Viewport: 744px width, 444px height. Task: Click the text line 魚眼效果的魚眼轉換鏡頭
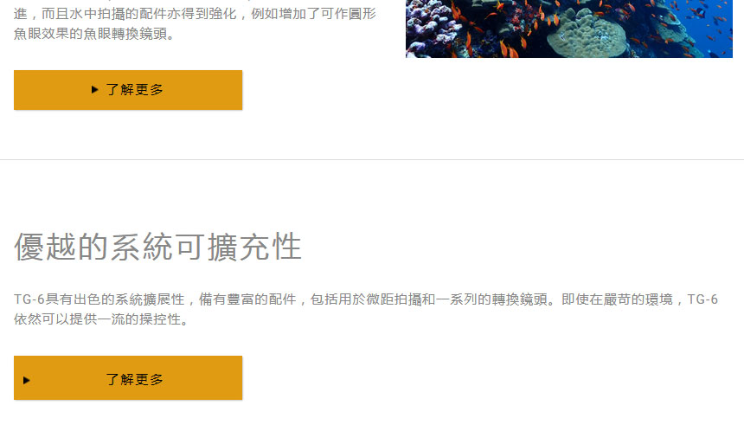(x=94, y=34)
